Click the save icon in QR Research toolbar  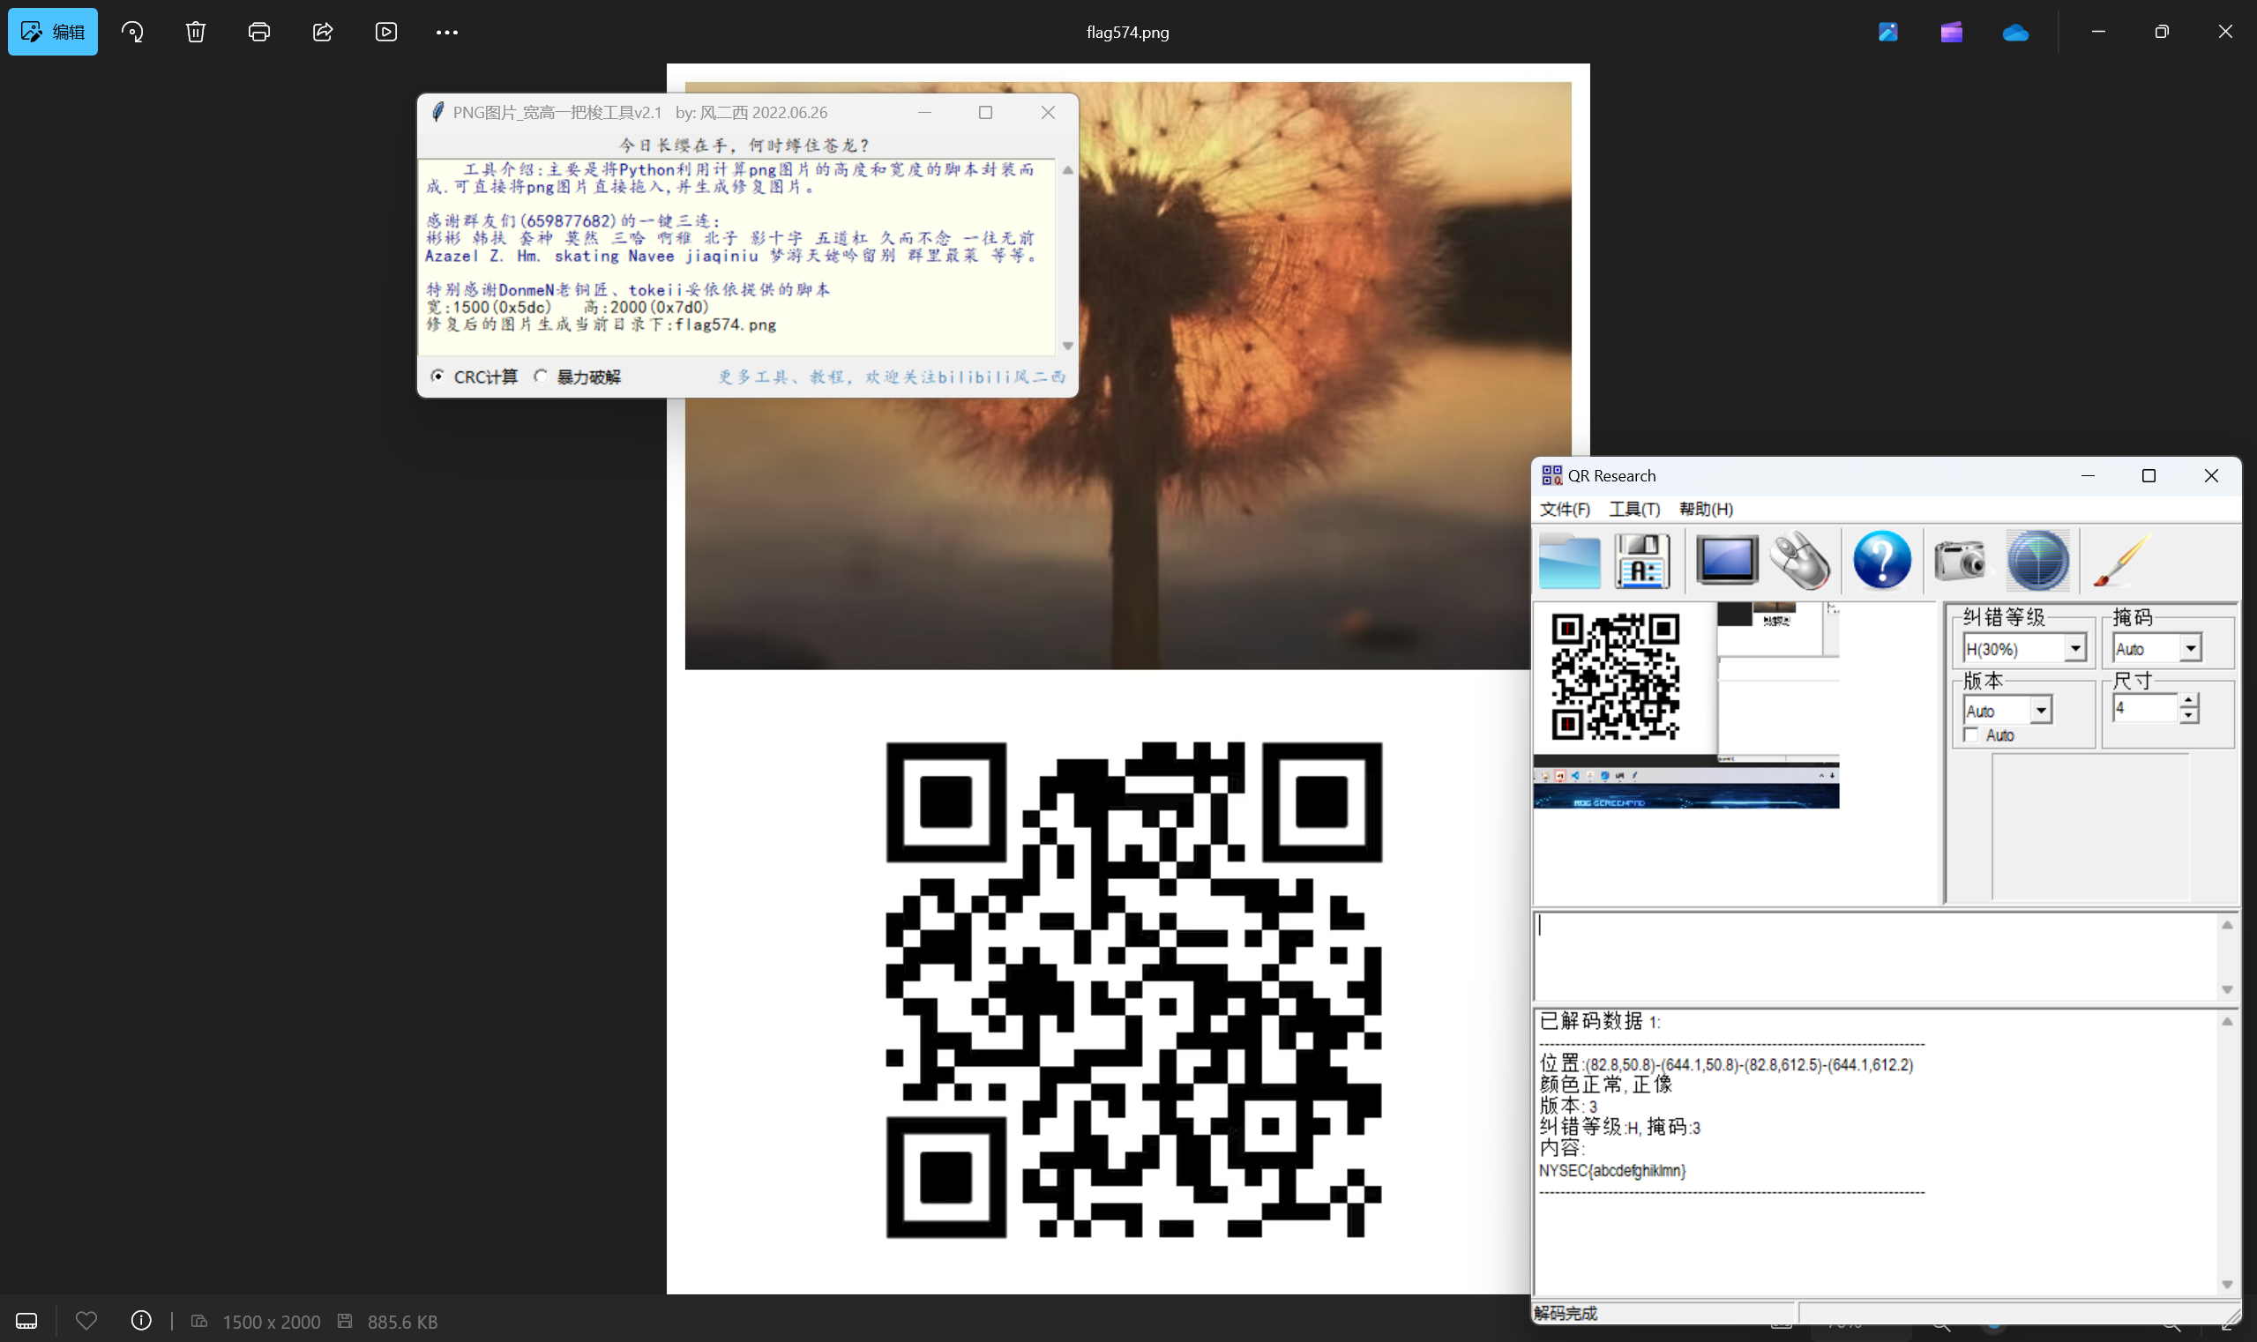[x=1642, y=561]
